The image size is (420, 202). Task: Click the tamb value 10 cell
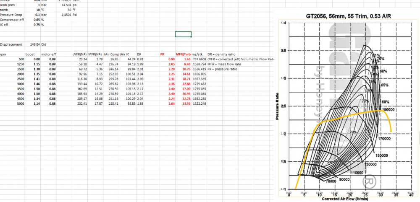point(33,10)
